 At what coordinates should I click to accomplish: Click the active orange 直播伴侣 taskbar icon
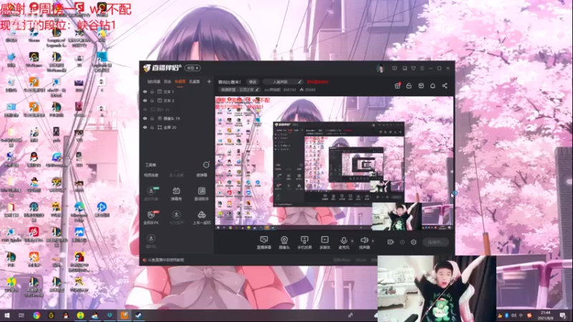[x=124, y=315]
